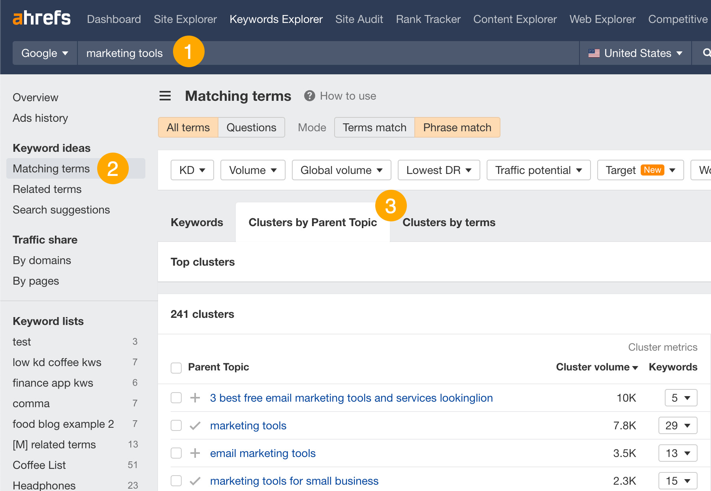The width and height of the screenshot is (711, 491).
Task: Toggle the Parent Topic select-all checkbox
Action: pyautogui.click(x=176, y=368)
